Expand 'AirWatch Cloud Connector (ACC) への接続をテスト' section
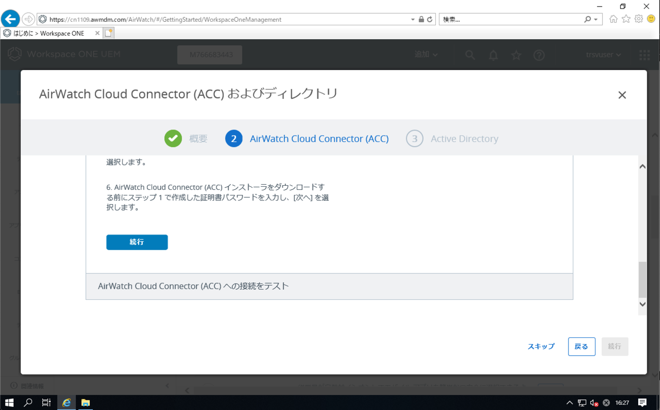The image size is (660, 410). click(329, 286)
